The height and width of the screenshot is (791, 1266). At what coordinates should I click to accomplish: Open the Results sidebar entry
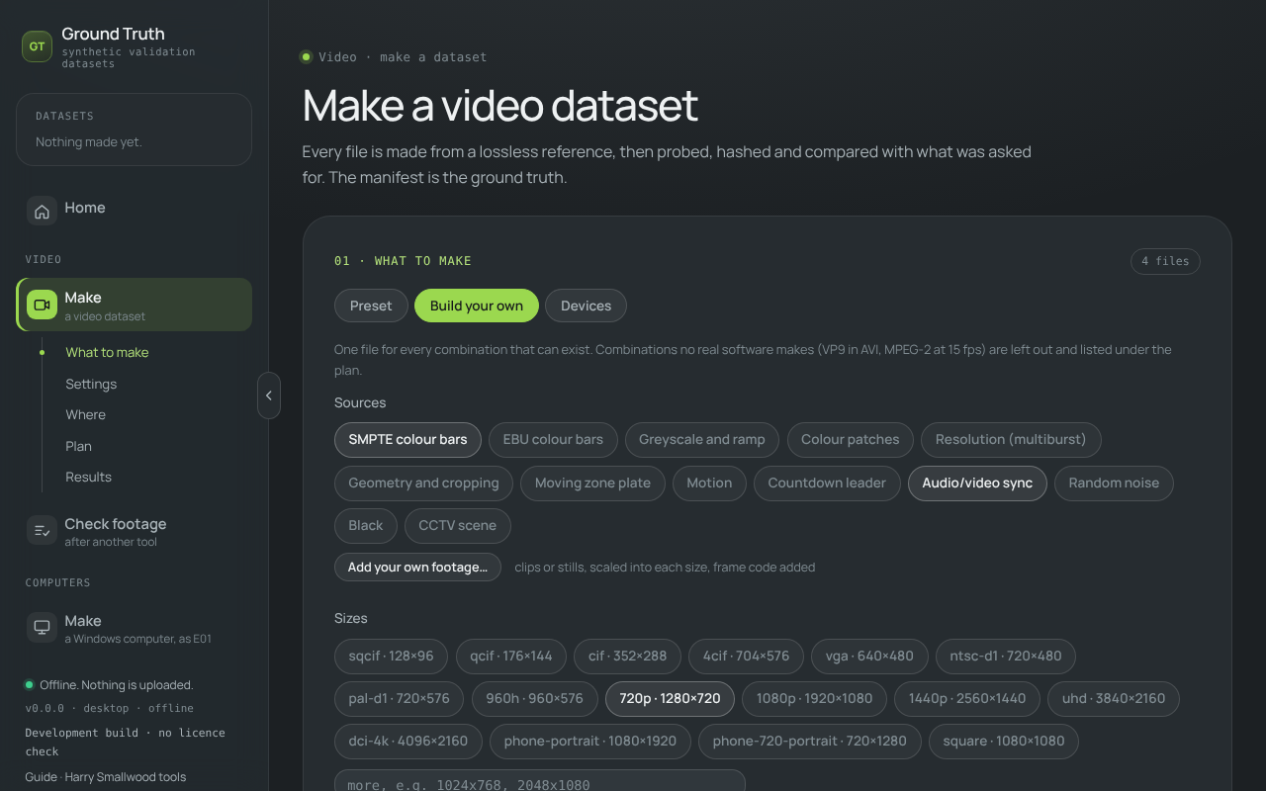pyautogui.click(x=88, y=477)
